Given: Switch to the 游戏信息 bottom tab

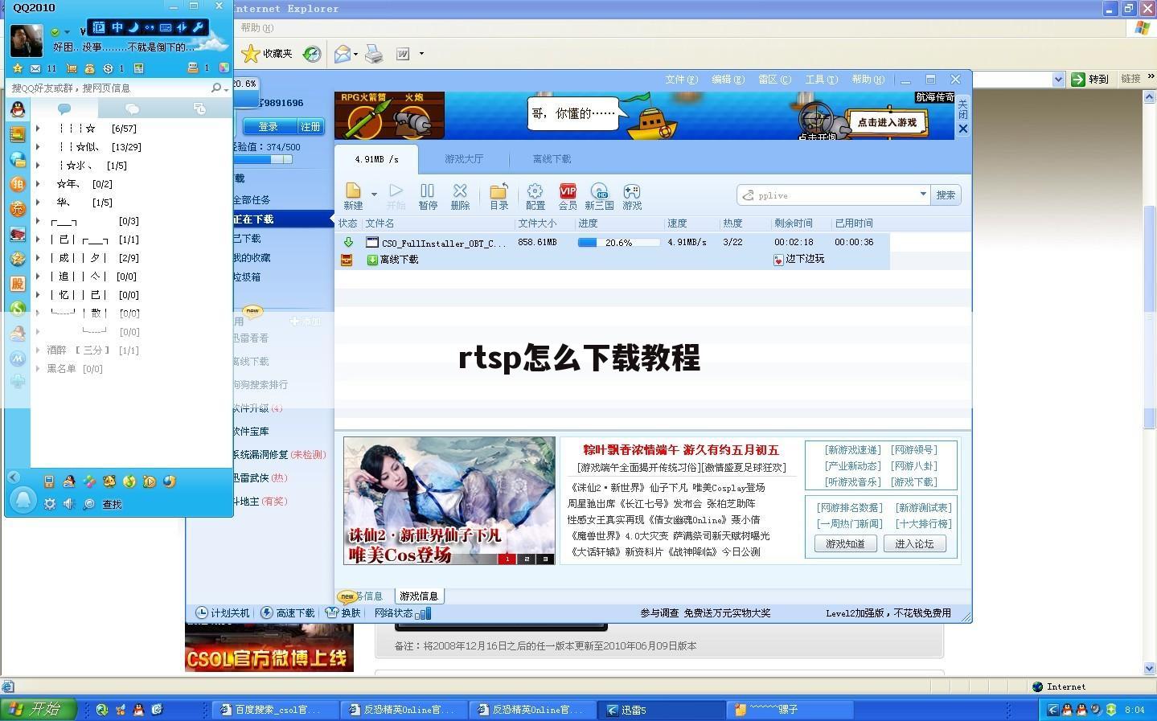Looking at the screenshot, I should point(419,596).
